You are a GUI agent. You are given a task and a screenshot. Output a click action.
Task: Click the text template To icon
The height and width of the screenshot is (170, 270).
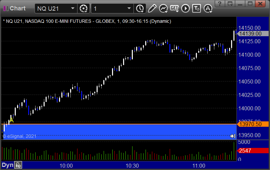[197, 8]
